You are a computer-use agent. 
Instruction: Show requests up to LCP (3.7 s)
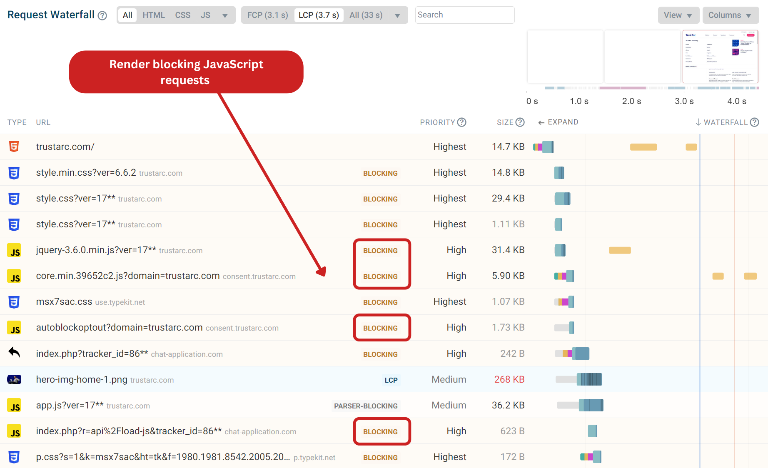coord(319,15)
